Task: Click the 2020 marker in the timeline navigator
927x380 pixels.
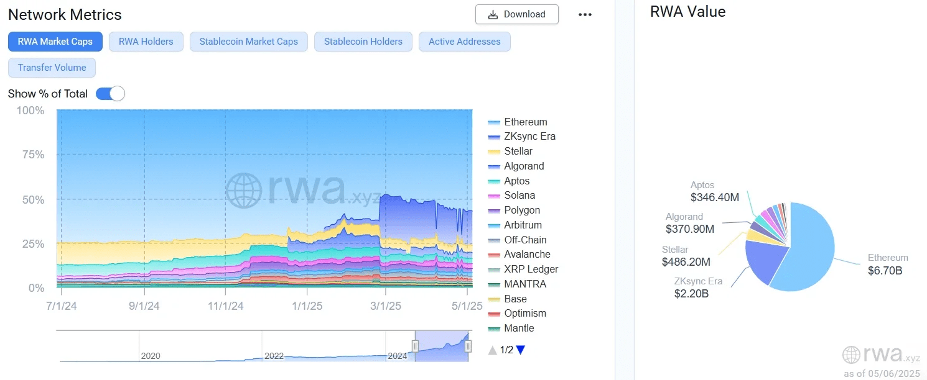Action: click(151, 356)
